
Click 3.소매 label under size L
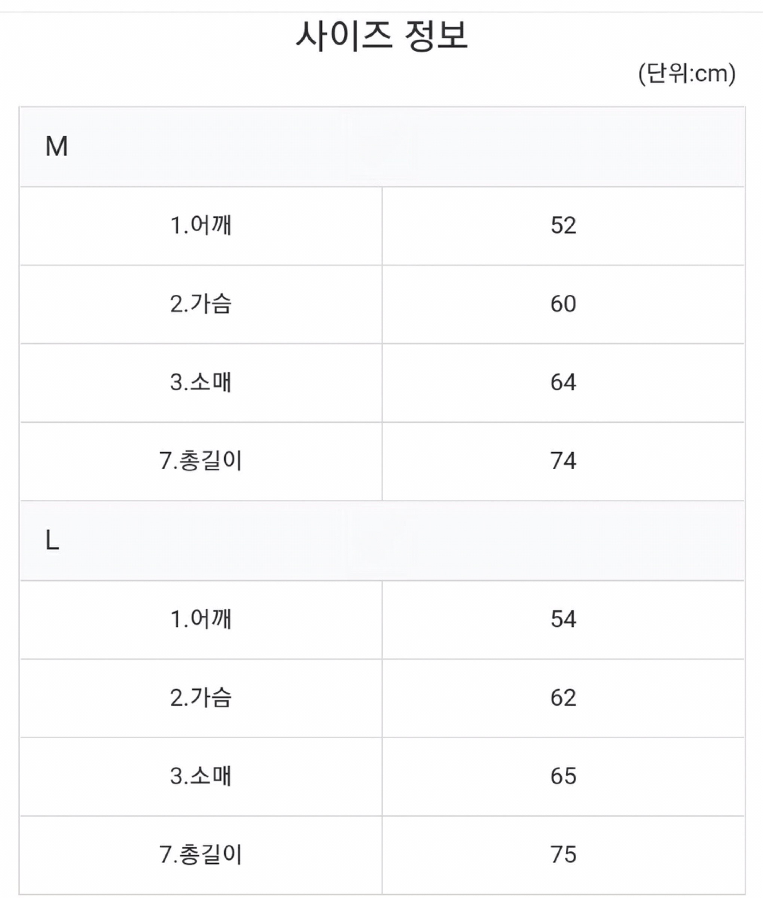tap(201, 776)
